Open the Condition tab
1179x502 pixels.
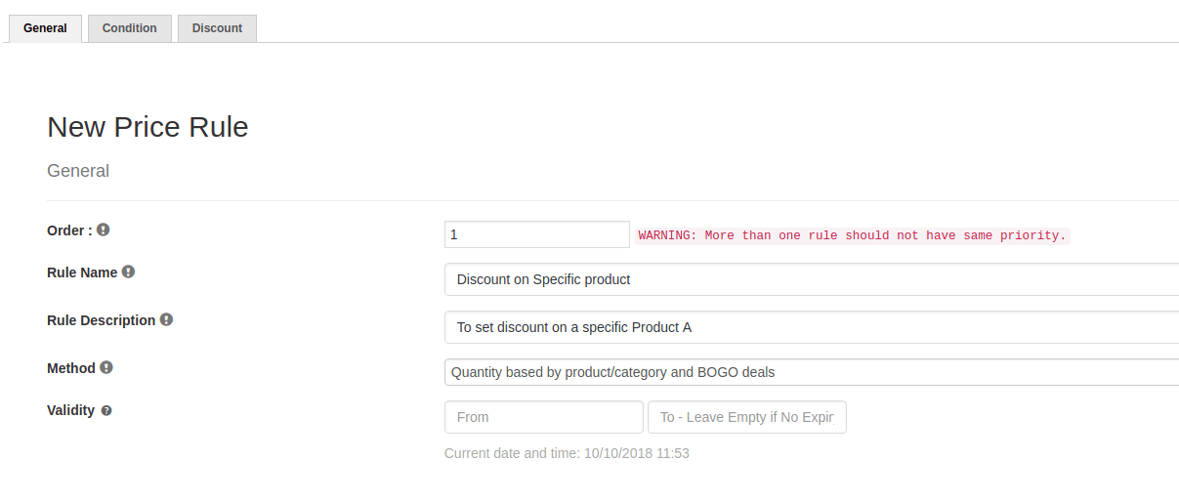129,28
